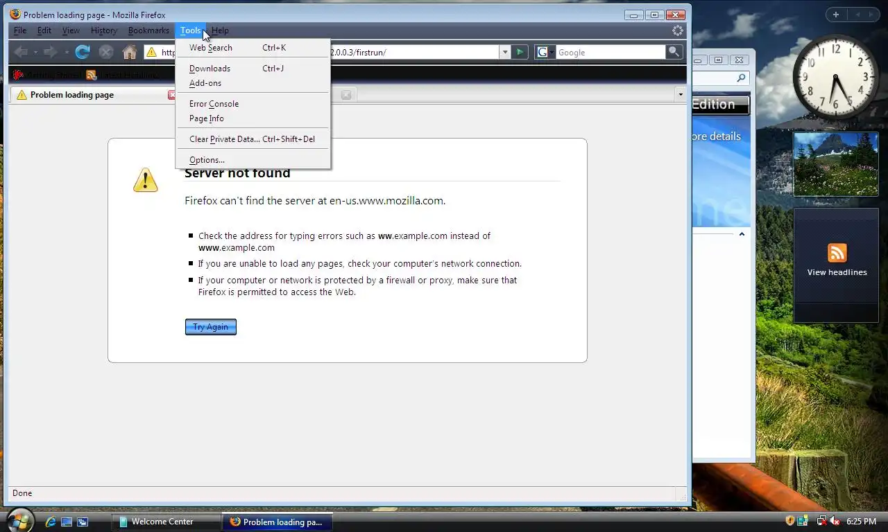Open the Edit menu
This screenshot has width=888, height=532.
44,30
